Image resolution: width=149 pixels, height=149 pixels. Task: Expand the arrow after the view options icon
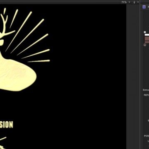(x=138, y=2)
